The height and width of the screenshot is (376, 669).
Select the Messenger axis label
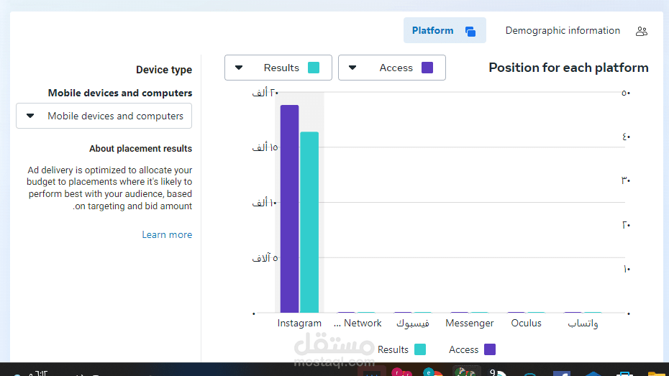tap(469, 323)
